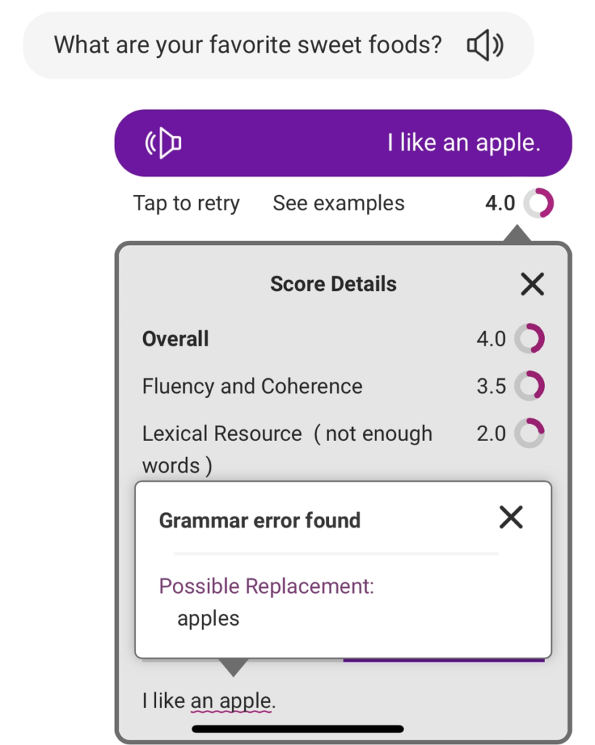The image size is (595, 745).
Task: Tap the question bubble about sweet foods
Action: point(248,46)
